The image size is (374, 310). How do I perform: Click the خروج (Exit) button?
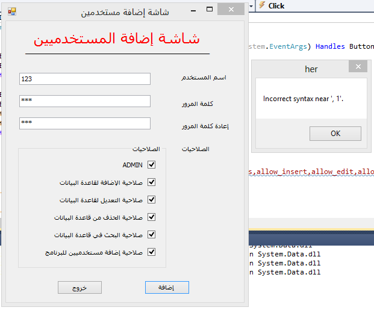click(79, 288)
